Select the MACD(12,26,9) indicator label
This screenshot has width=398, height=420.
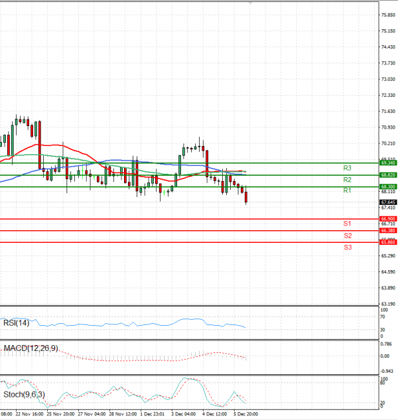[x=29, y=348]
